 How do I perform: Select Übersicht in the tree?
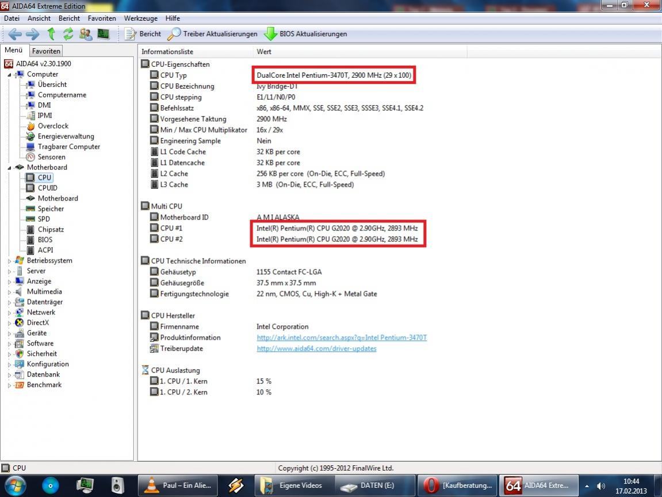(52, 84)
